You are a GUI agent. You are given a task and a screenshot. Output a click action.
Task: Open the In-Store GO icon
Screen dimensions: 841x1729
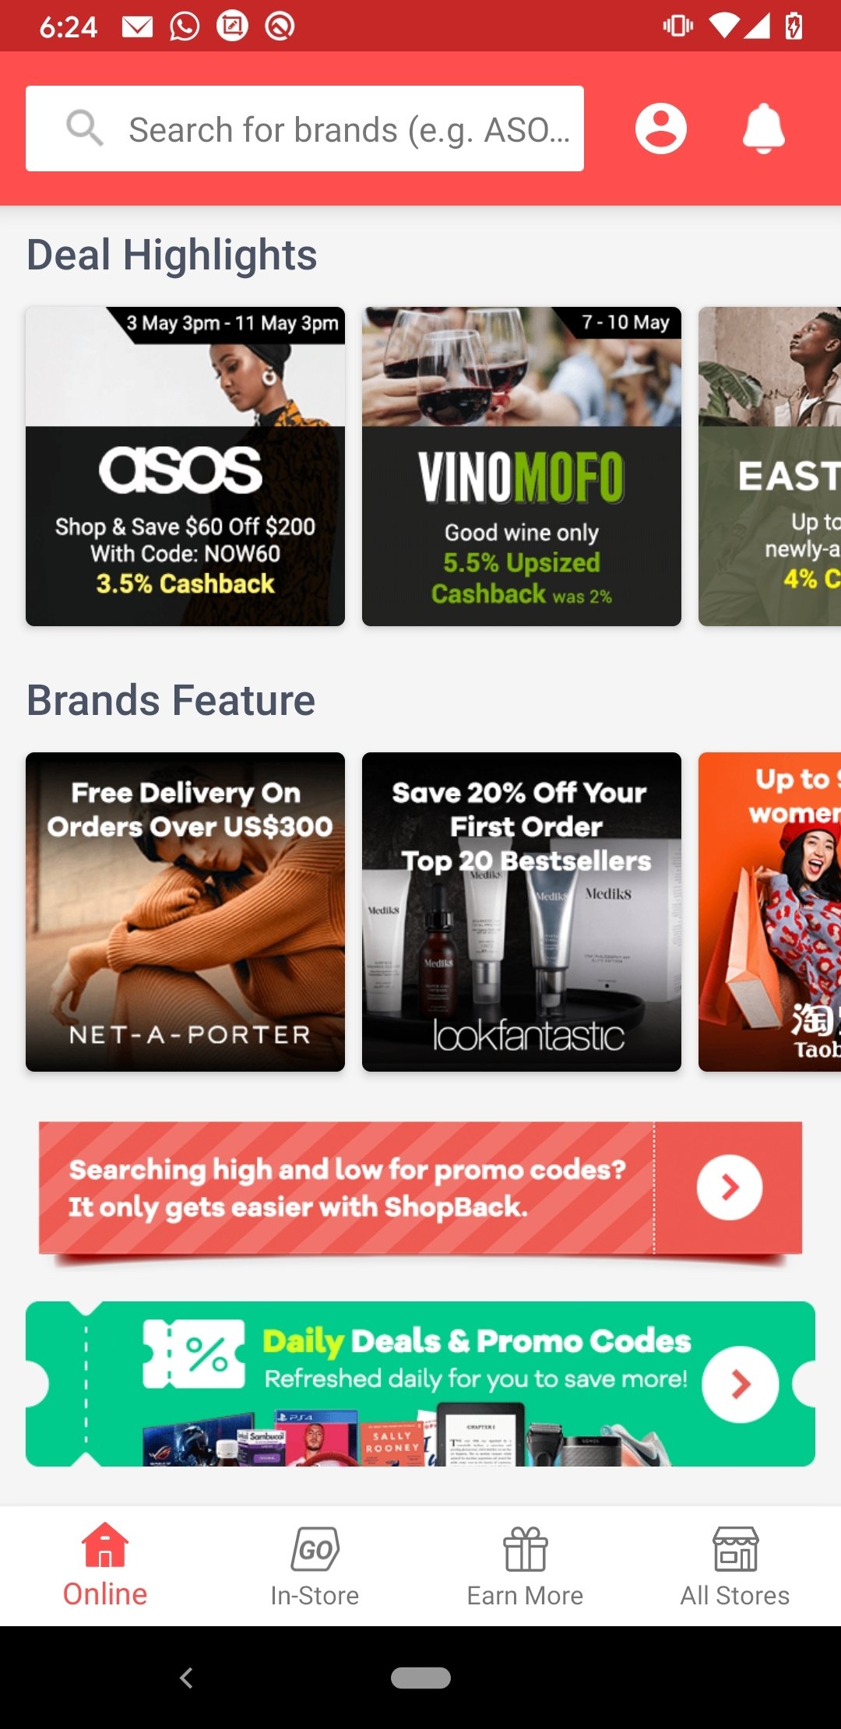[315, 1548]
